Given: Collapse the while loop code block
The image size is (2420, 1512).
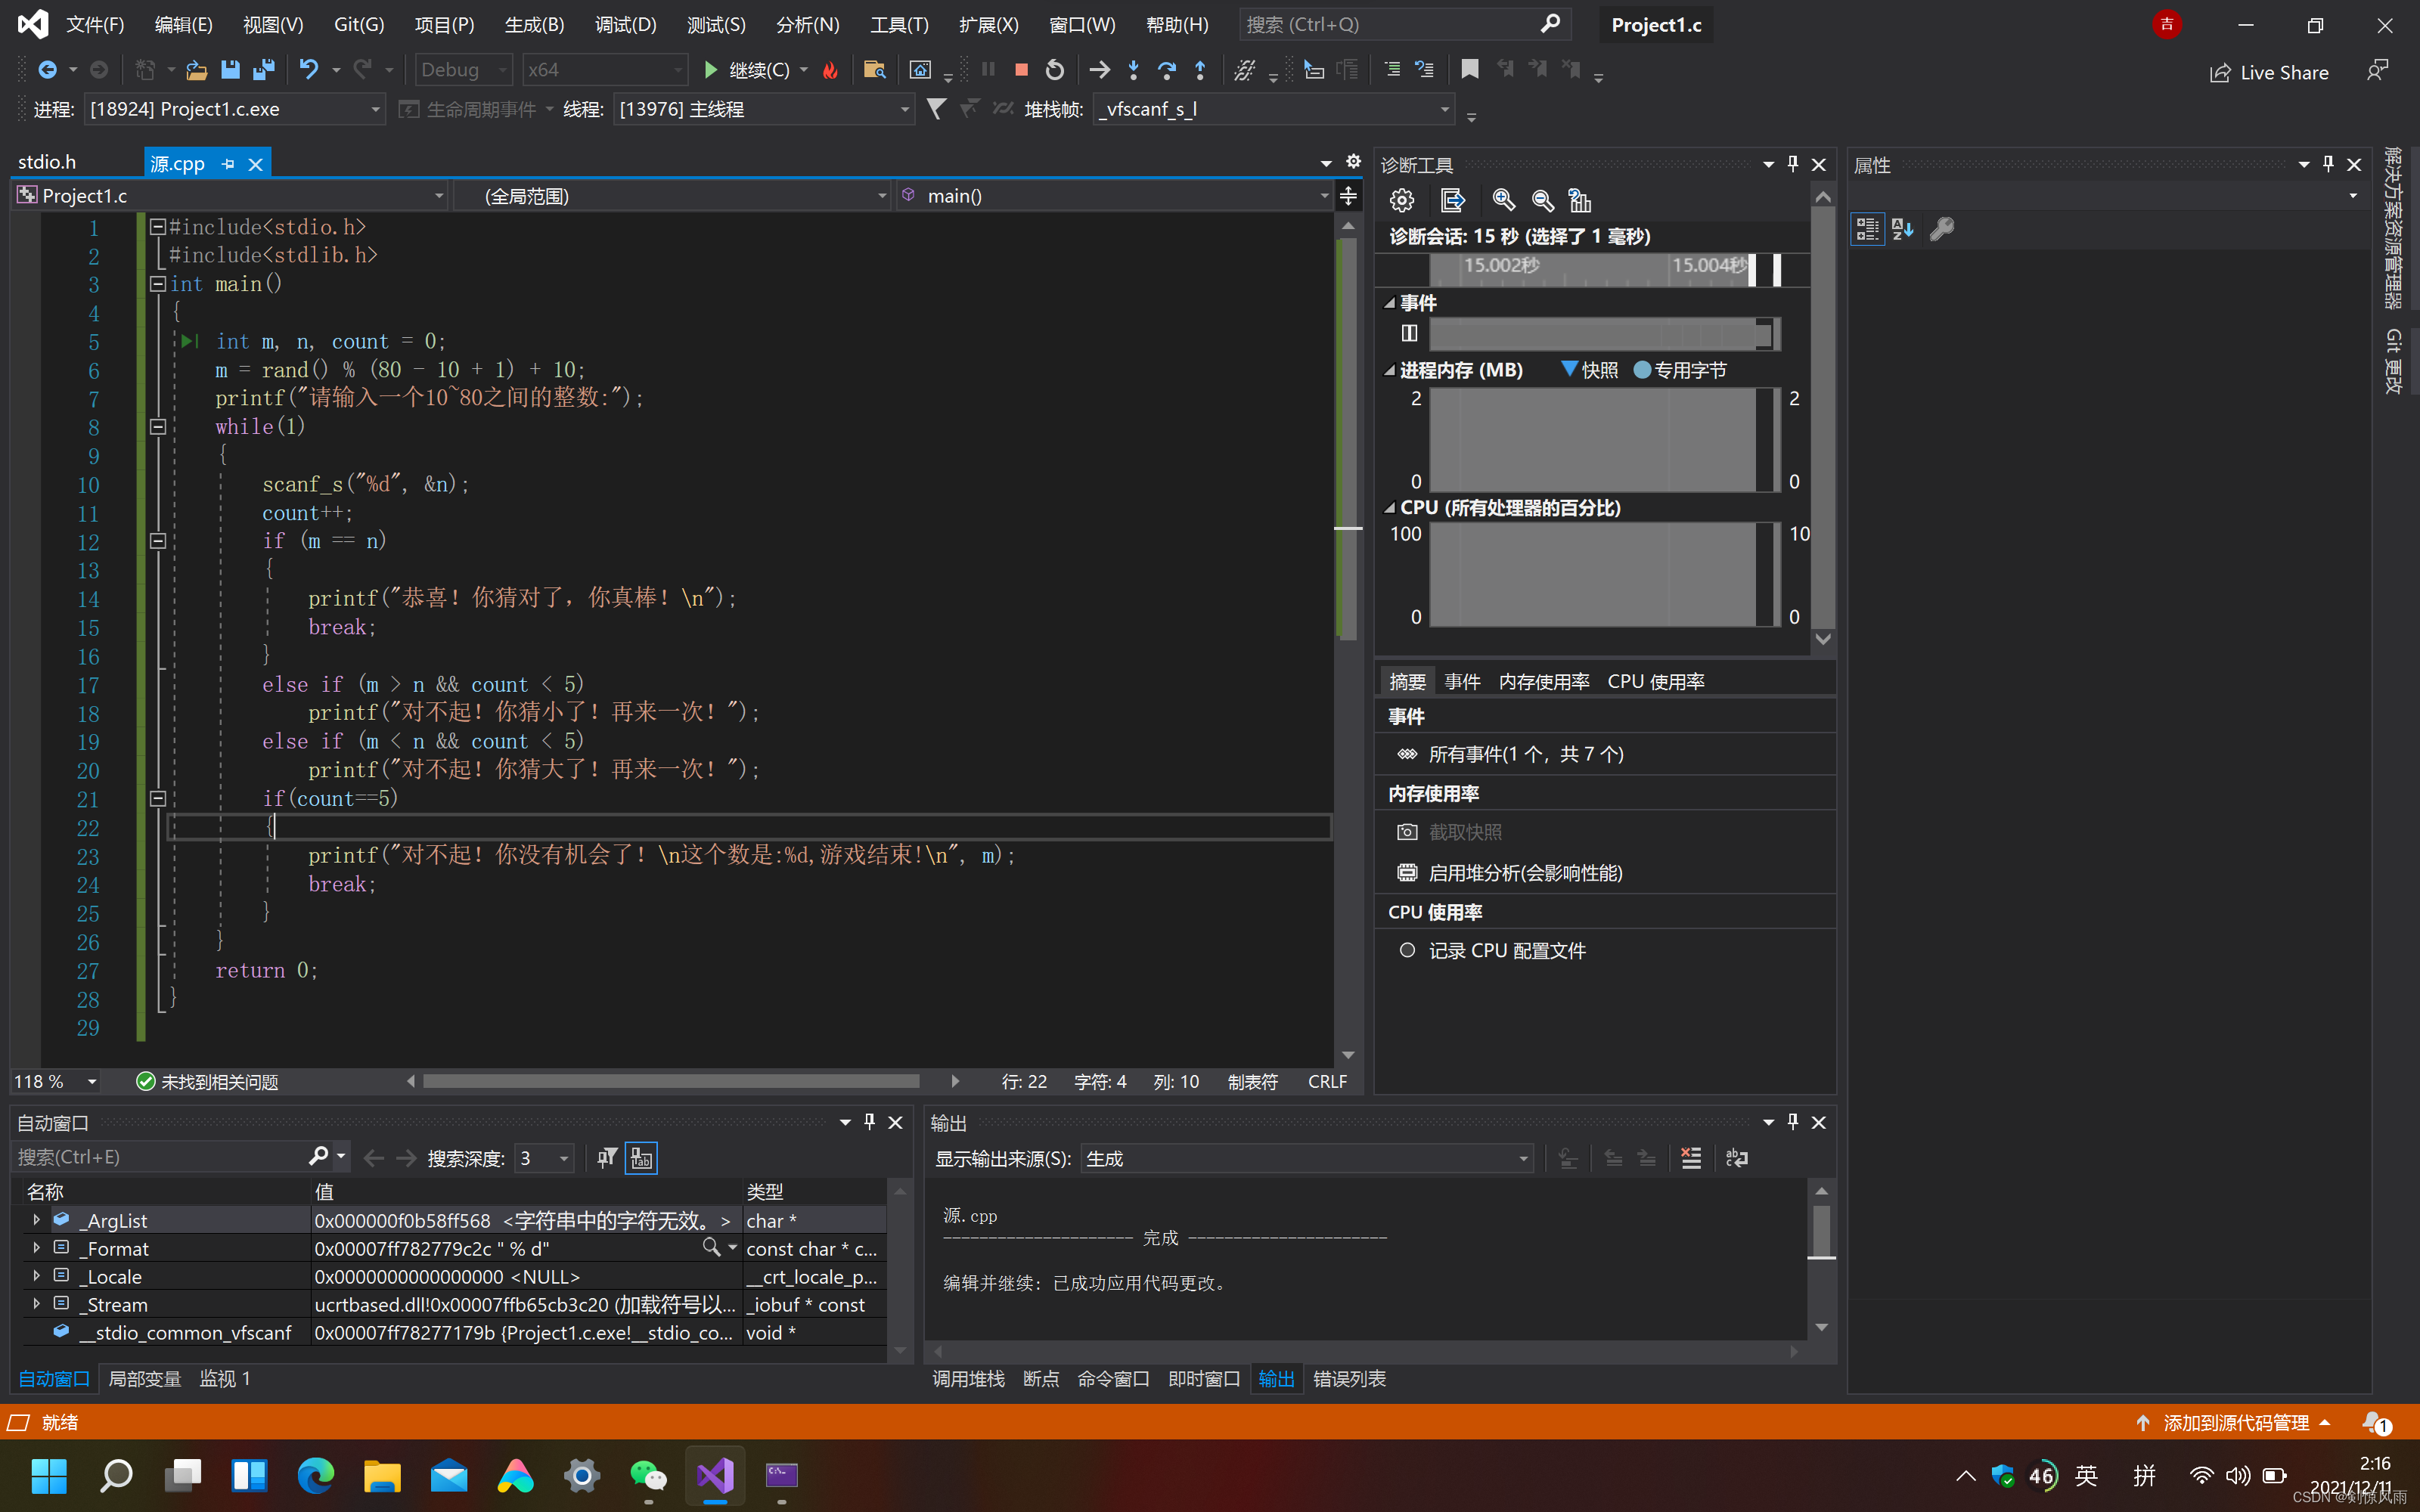Looking at the screenshot, I should point(157,427).
